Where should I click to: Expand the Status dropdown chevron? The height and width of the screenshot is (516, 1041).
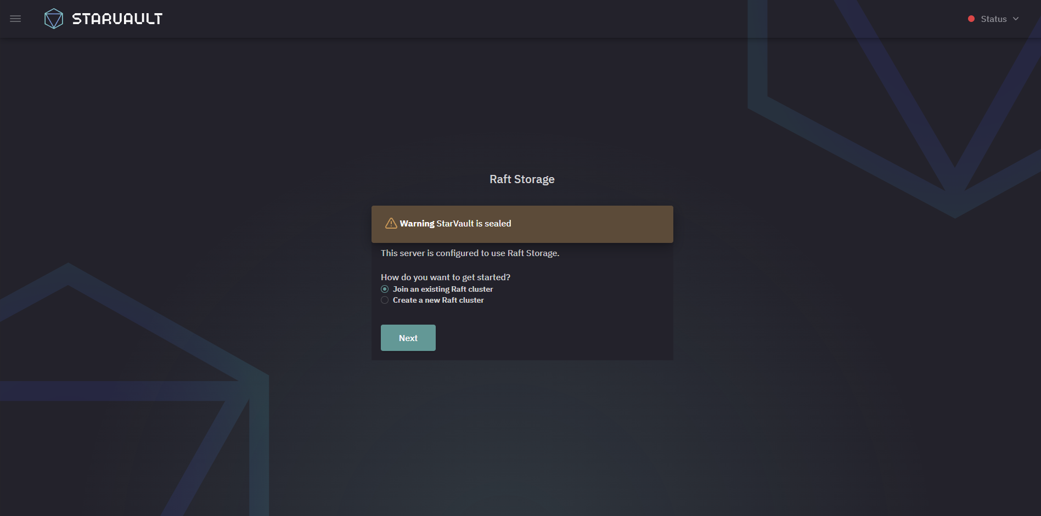1016,19
